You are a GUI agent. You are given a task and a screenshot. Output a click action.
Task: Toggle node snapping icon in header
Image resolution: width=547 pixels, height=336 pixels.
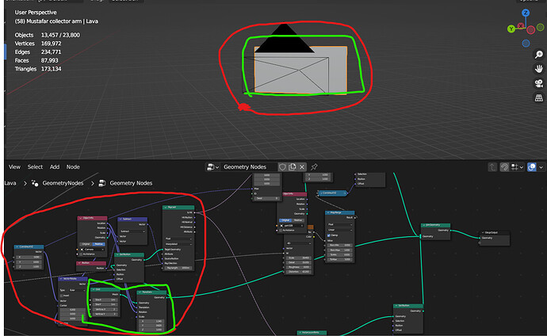(x=503, y=167)
